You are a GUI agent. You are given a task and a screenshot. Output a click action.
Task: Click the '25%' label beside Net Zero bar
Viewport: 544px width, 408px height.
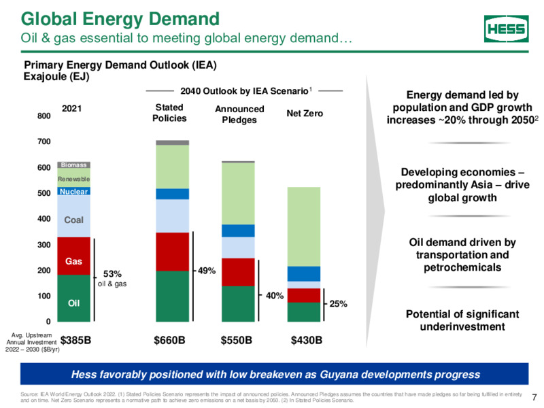(338, 304)
